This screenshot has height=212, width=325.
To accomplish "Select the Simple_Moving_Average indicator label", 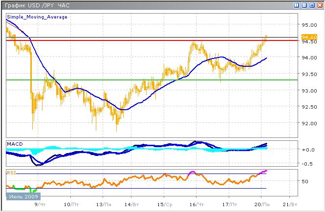I will 37,17.
